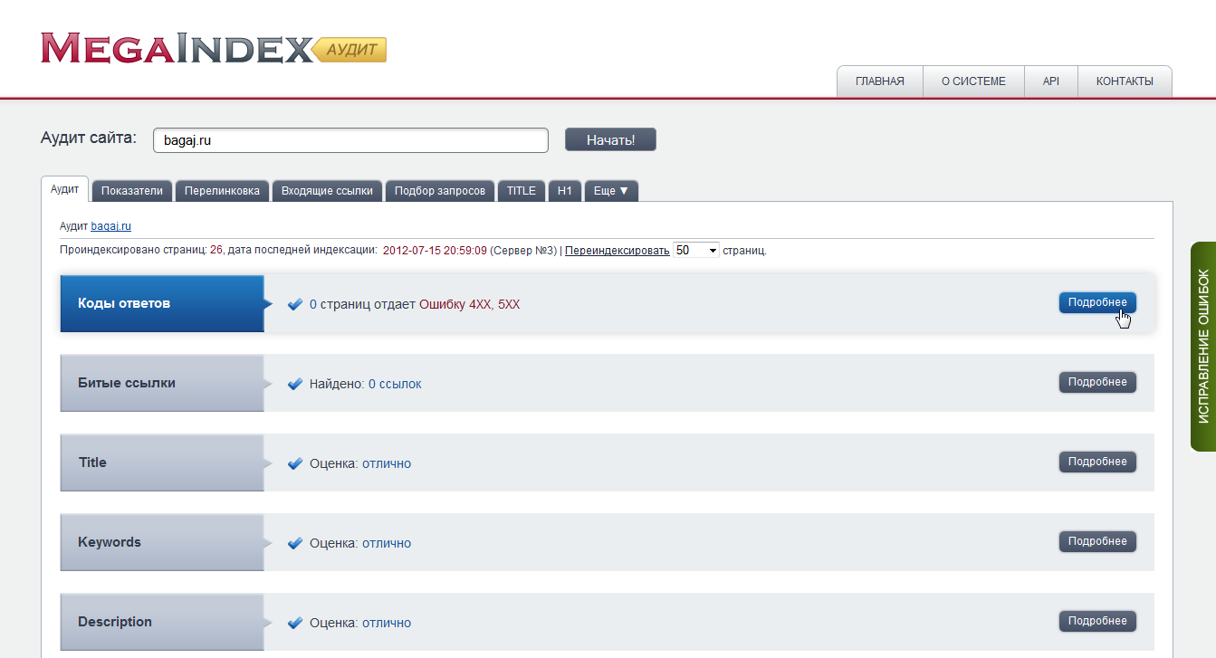Click the Переиндексировать link
1216x658 pixels.
[618, 251]
